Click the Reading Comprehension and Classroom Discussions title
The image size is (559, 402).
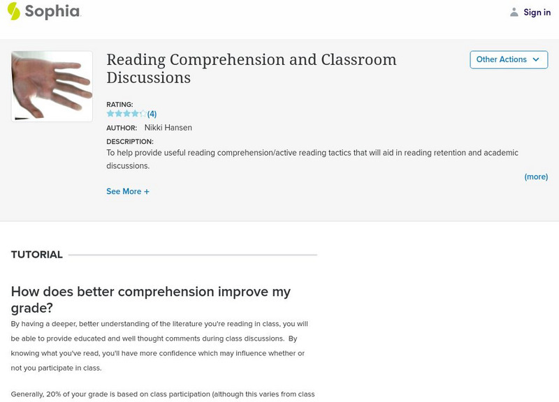click(x=252, y=68)
